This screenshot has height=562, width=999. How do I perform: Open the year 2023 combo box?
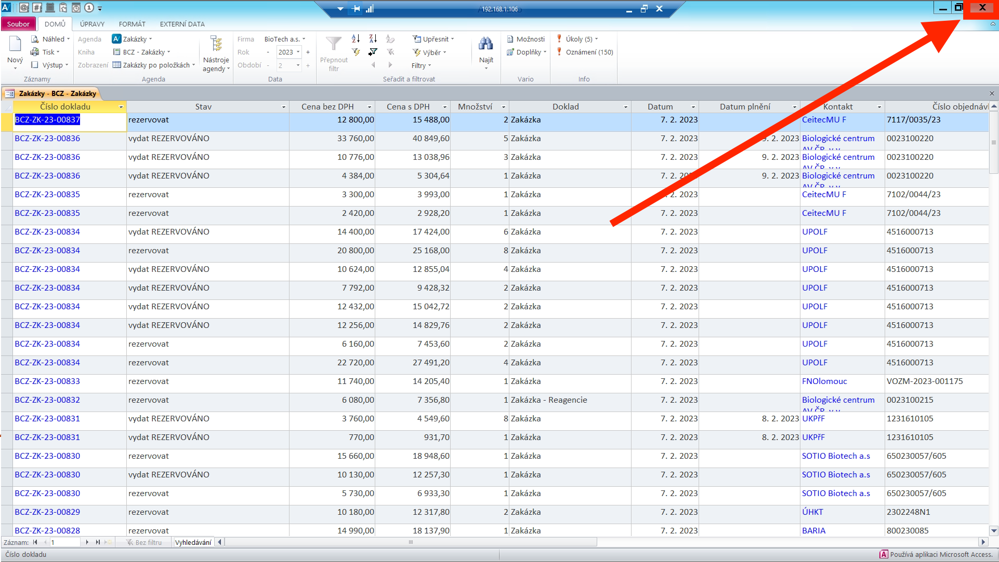tap(298, 52)
